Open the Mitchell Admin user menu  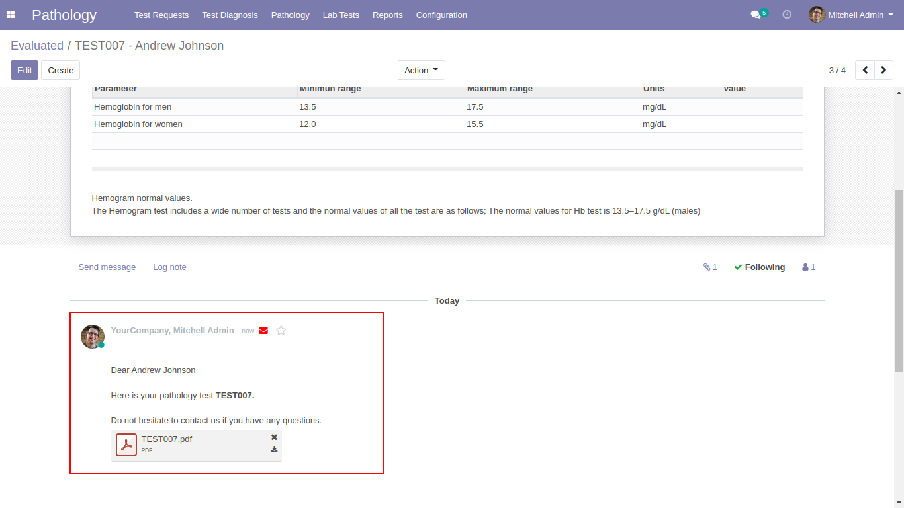pyautogui.click(x=851, y=15)
